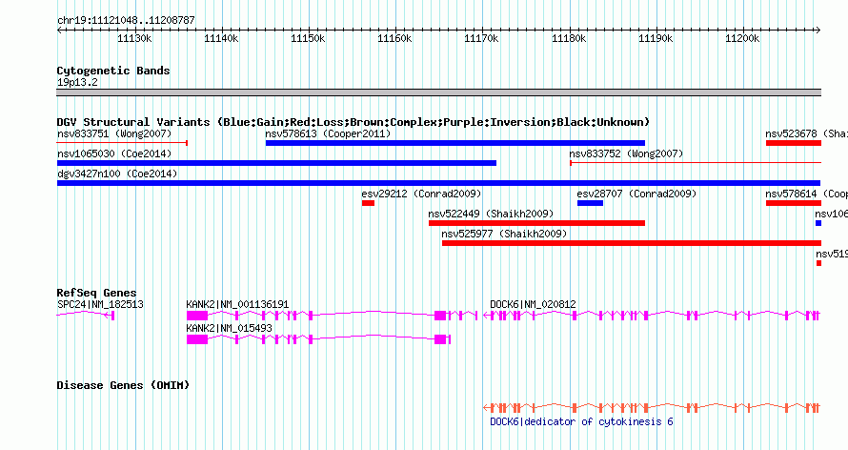Click the Disease Genes (OMIM) track title
848x450 pixels.
[123, 385]
